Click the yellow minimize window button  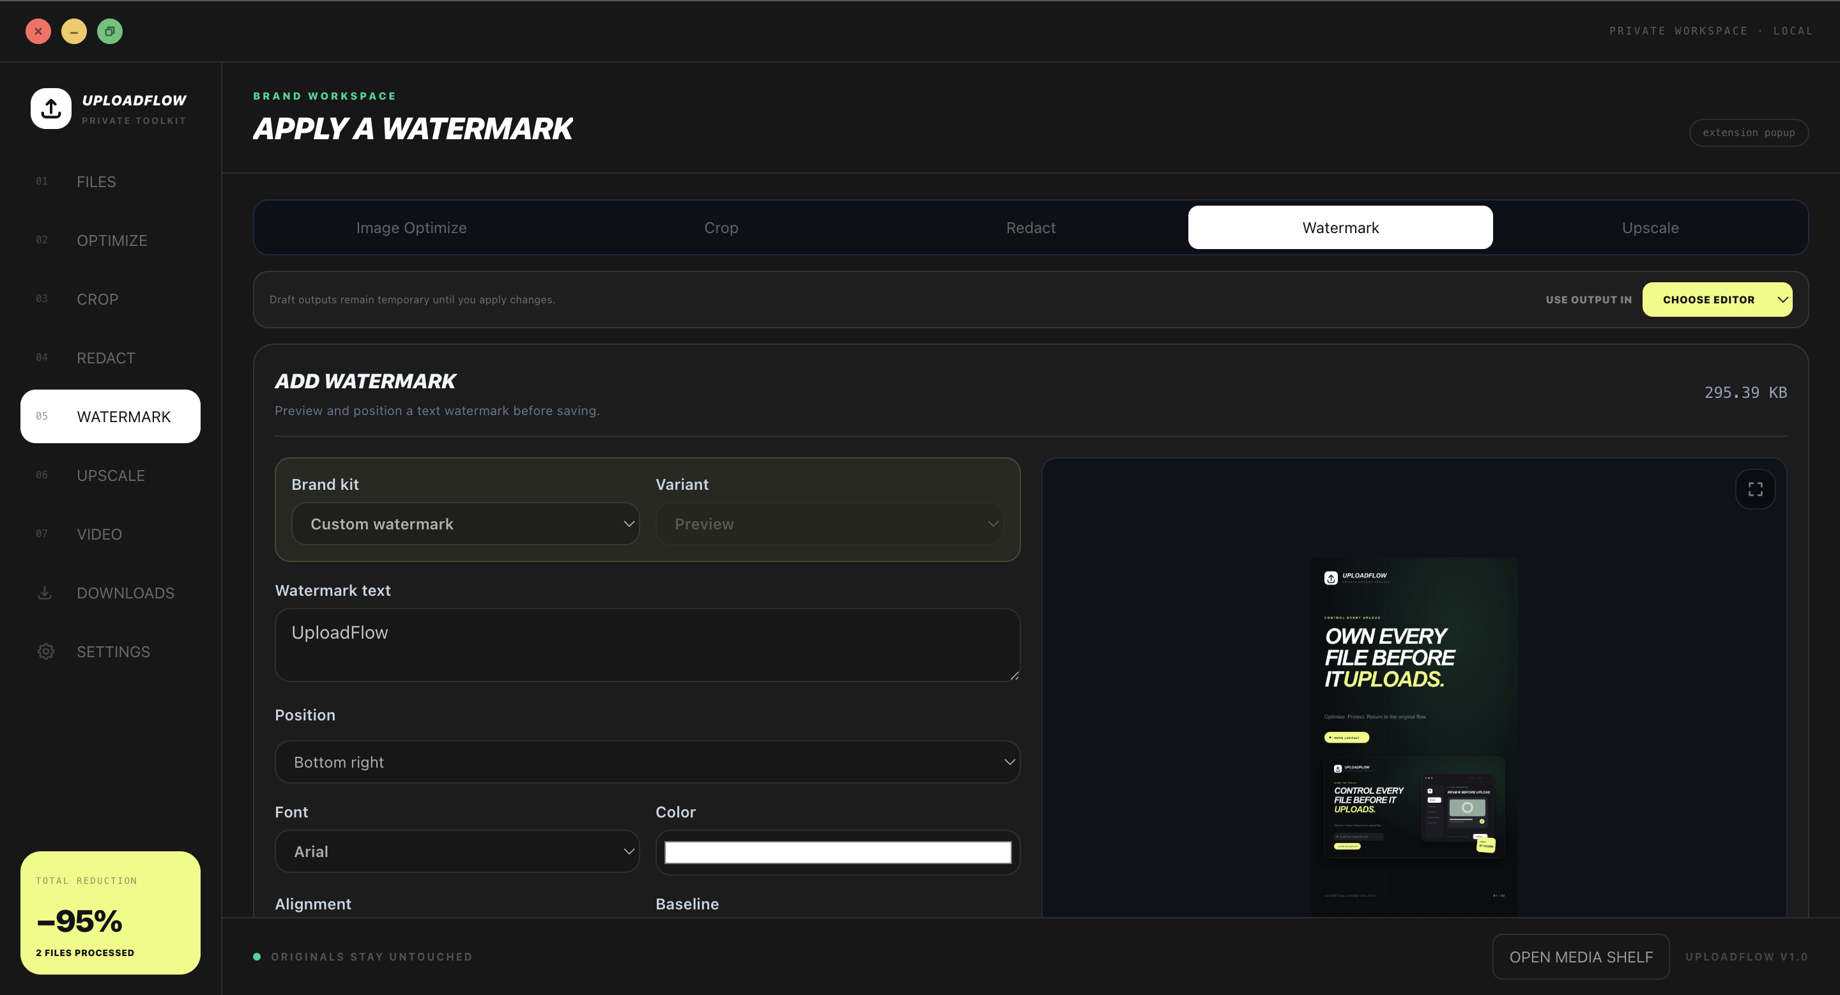[x=73, y=31]
